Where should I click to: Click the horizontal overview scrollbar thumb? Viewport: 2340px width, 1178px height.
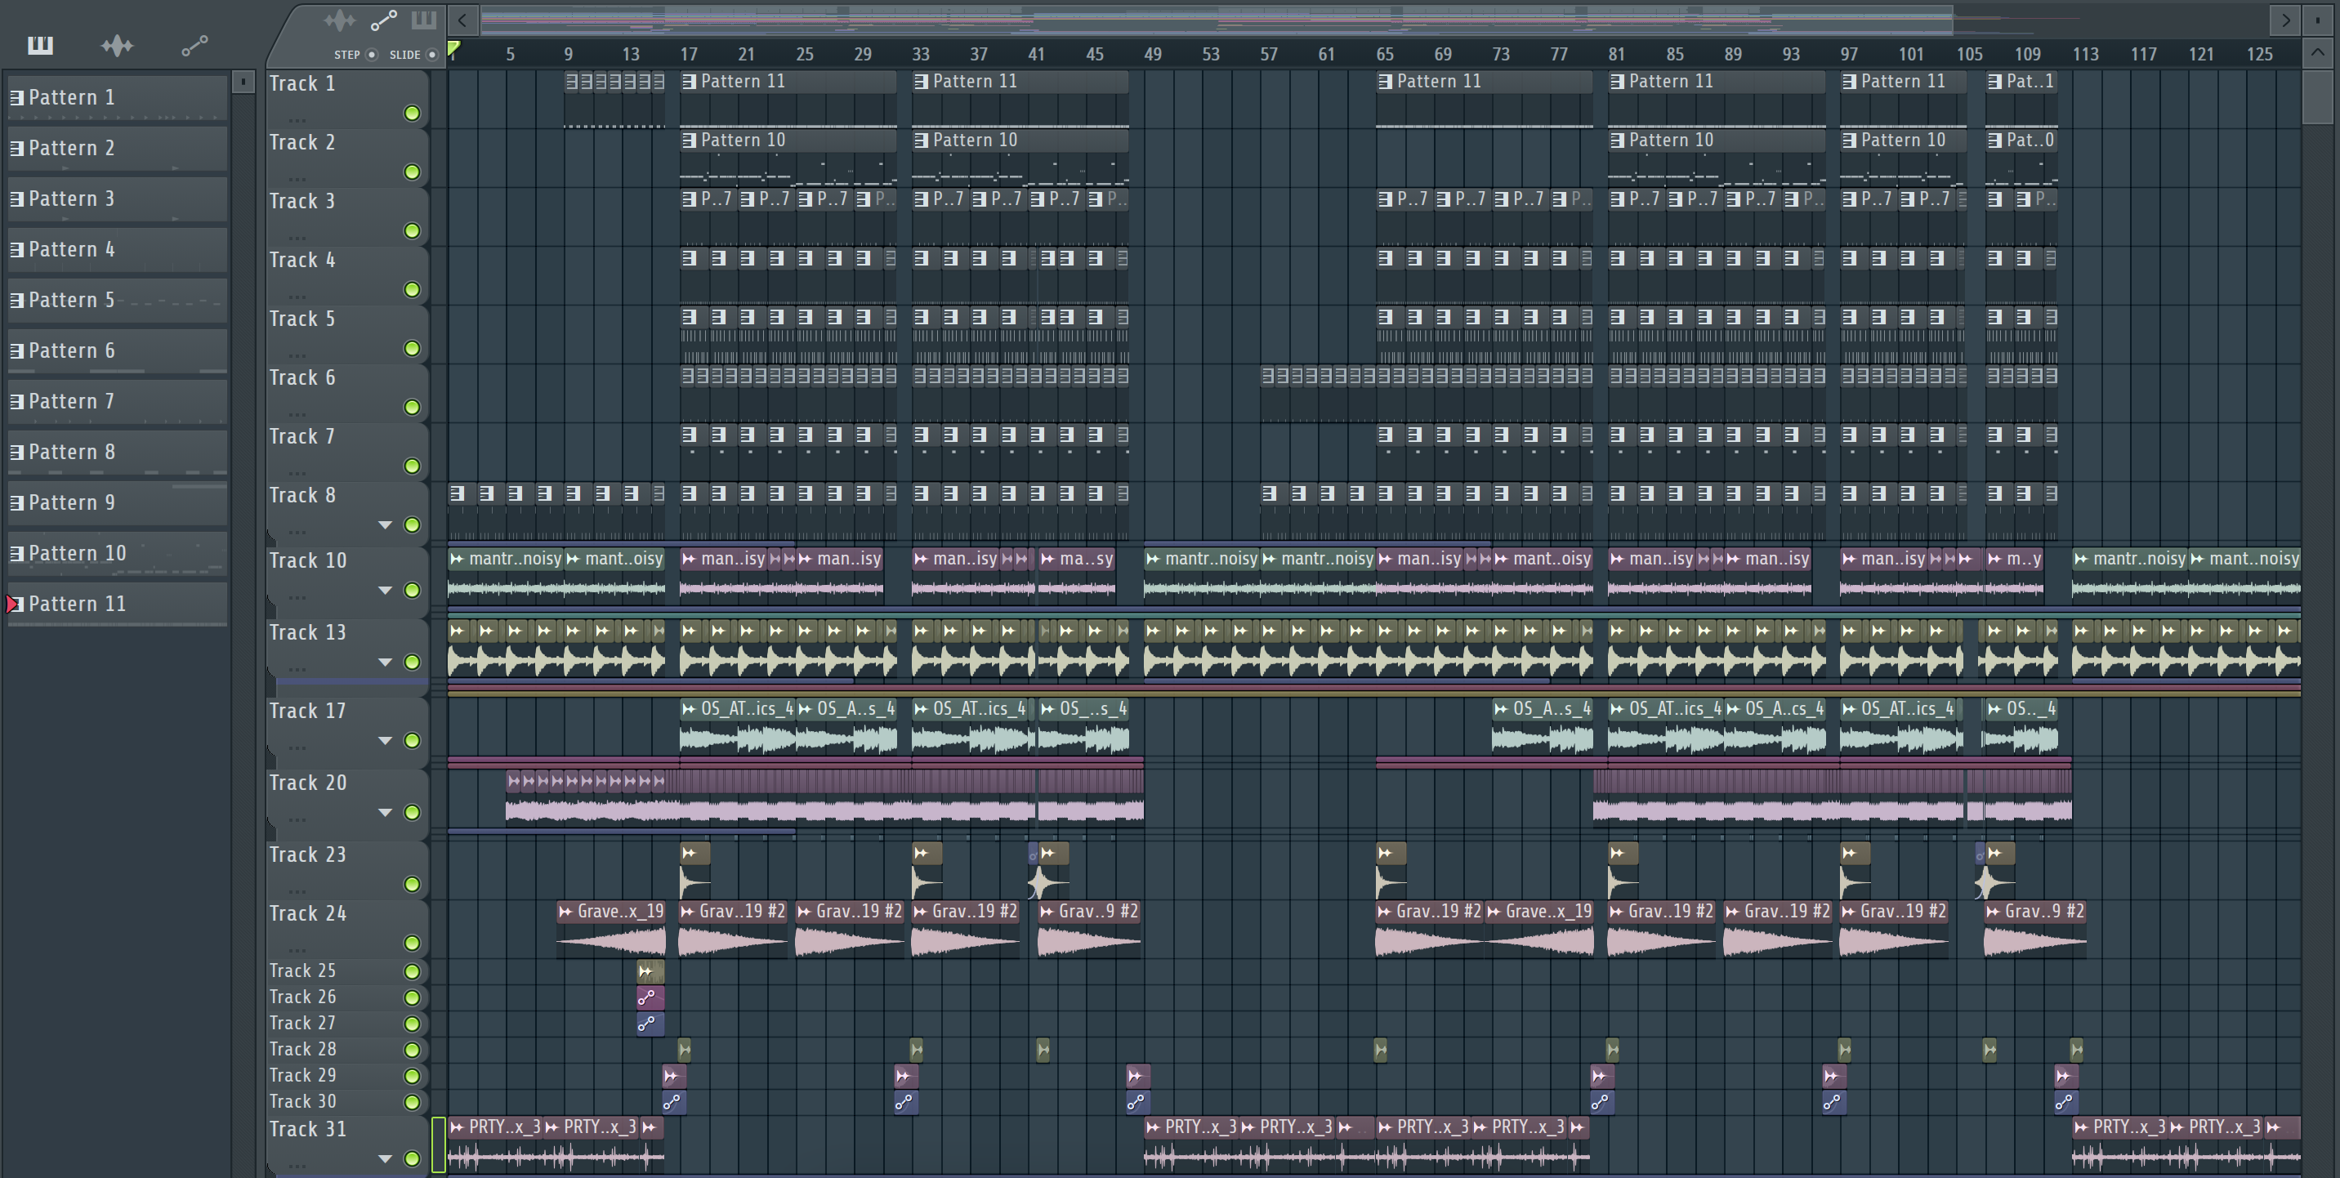pos(1217,20)
